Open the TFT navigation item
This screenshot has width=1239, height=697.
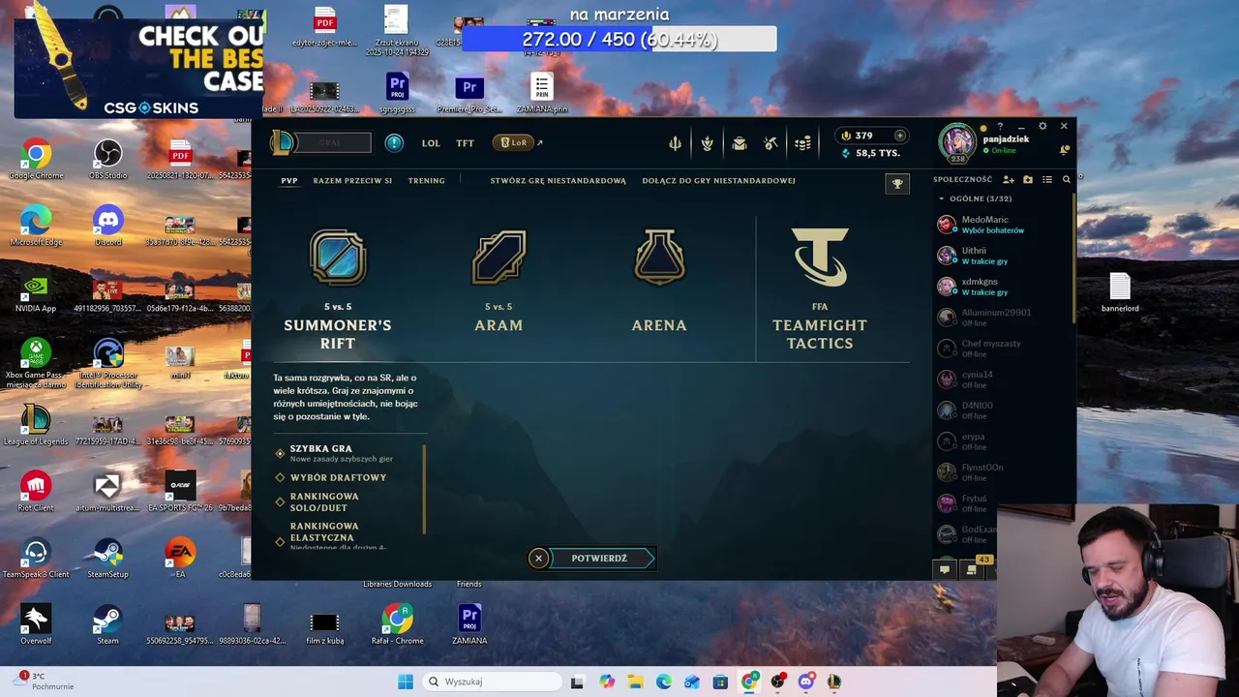(466, 143)
